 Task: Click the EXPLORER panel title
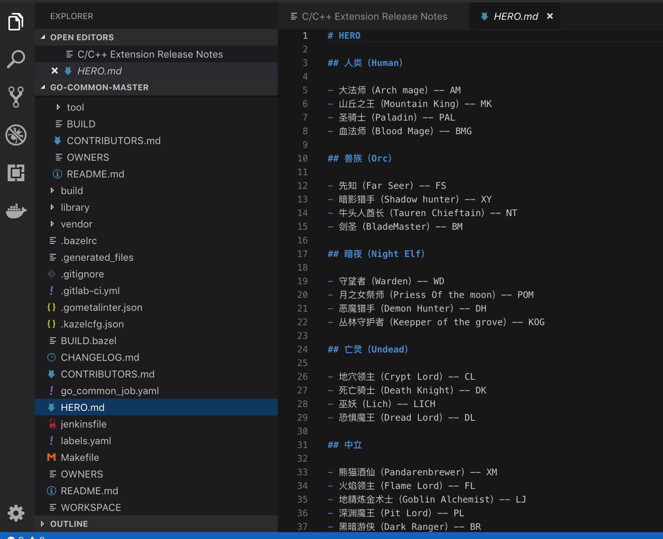tap(71, 16)
